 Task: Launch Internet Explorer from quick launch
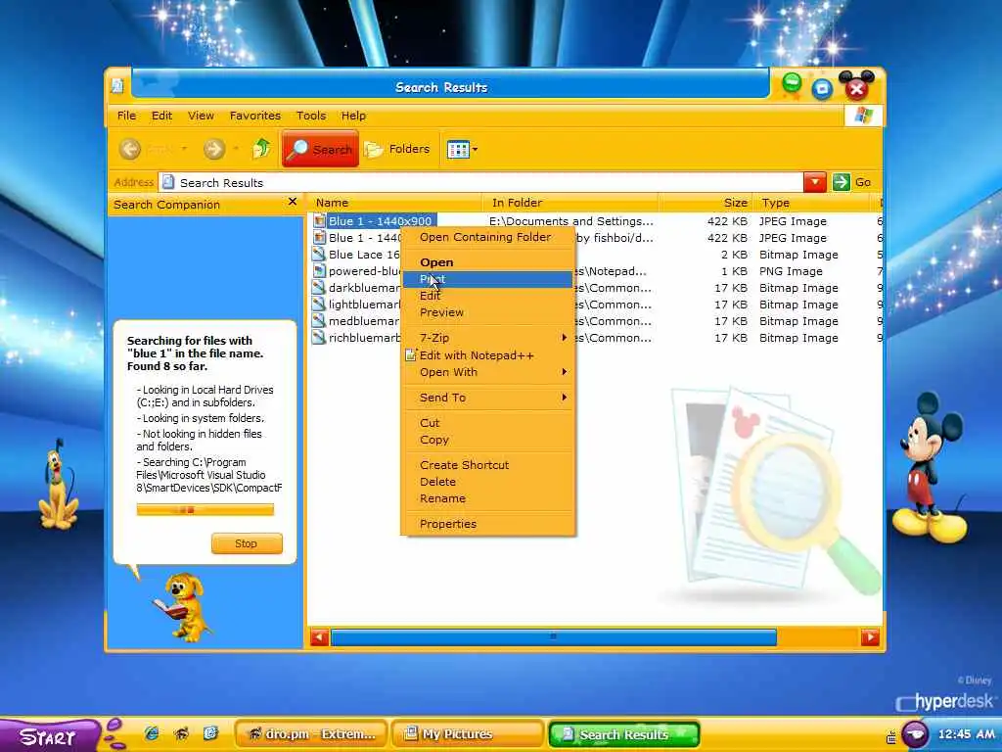[152, 733]
